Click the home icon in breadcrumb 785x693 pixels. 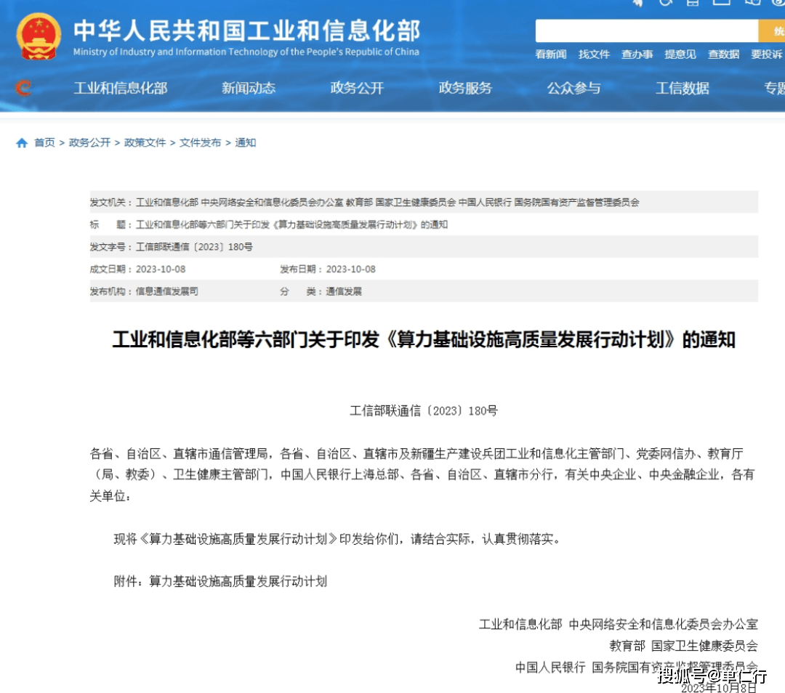[x=22, y=143]
